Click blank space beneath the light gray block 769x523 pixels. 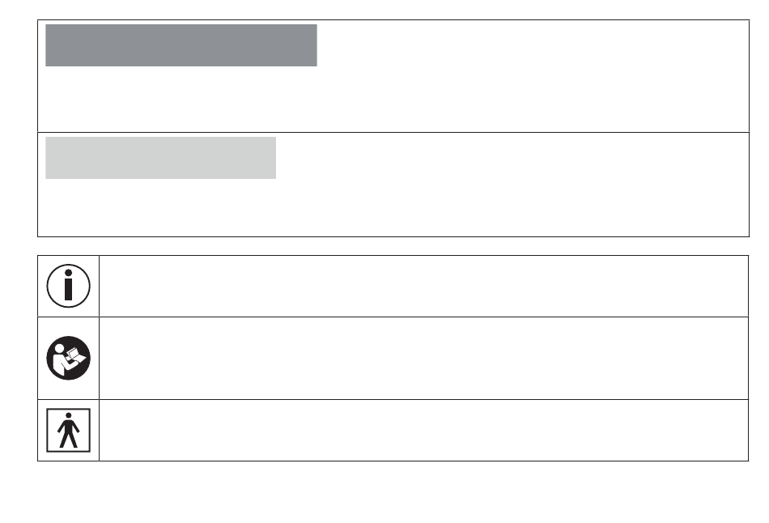tap(393, 207)
